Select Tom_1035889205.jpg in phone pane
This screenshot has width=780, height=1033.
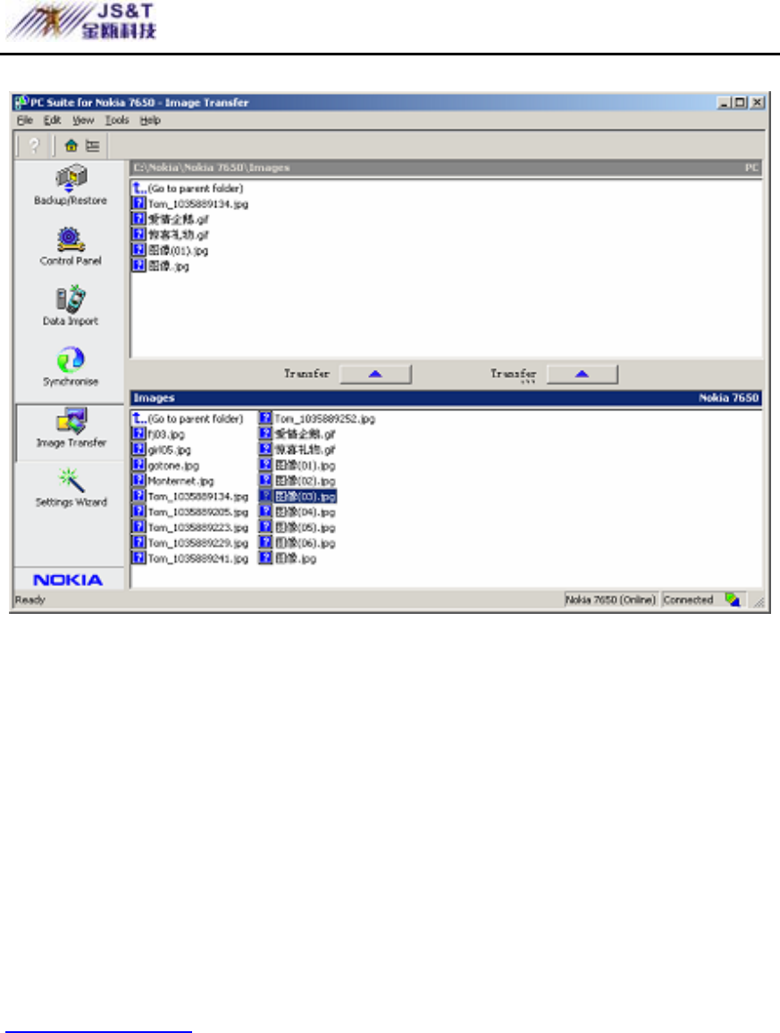(190, 512)
